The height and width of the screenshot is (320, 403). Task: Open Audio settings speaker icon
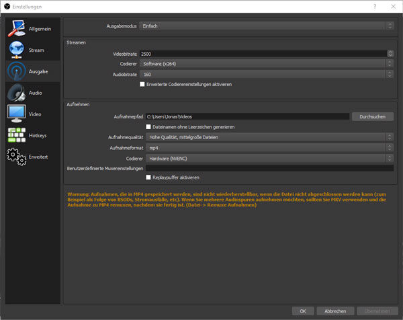pos(17,93)
